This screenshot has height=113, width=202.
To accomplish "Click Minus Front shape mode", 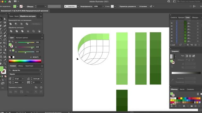I will (16, 24).
